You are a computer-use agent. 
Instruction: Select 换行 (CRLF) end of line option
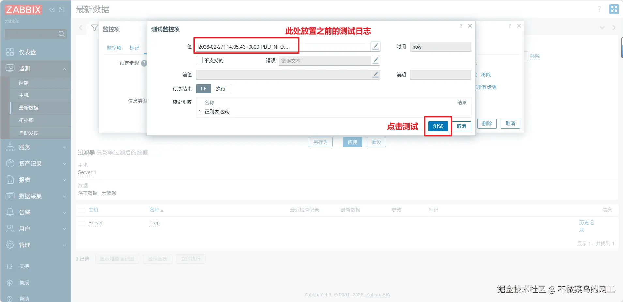220,89
